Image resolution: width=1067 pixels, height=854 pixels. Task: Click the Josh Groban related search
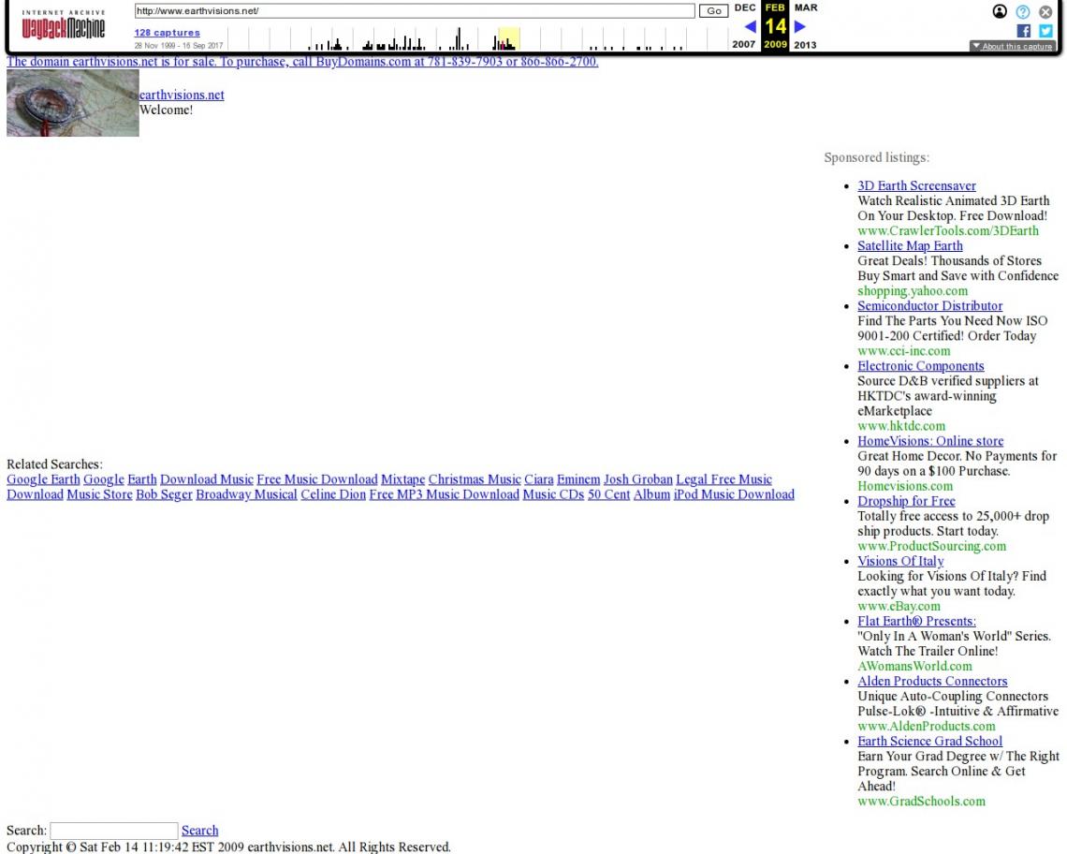pos(637,479)
